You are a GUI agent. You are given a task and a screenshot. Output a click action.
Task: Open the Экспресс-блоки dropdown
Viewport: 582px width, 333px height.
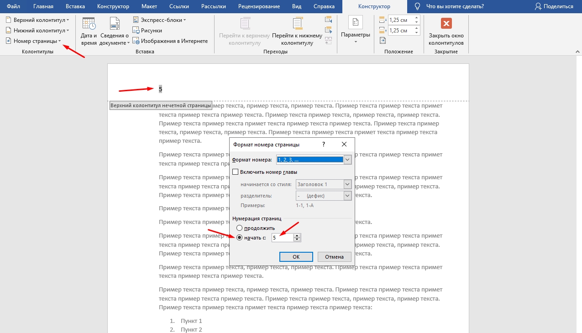(160, 20)
